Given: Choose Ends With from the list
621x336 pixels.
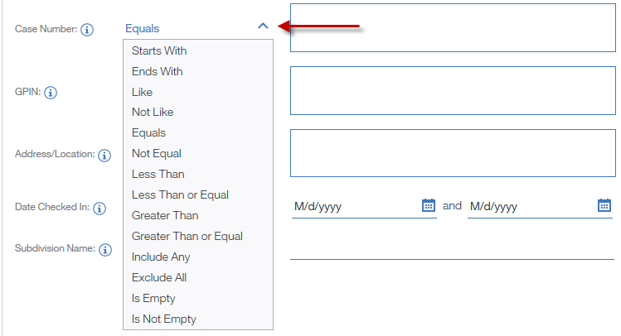Looking at the screenshot, I should 158,71.
